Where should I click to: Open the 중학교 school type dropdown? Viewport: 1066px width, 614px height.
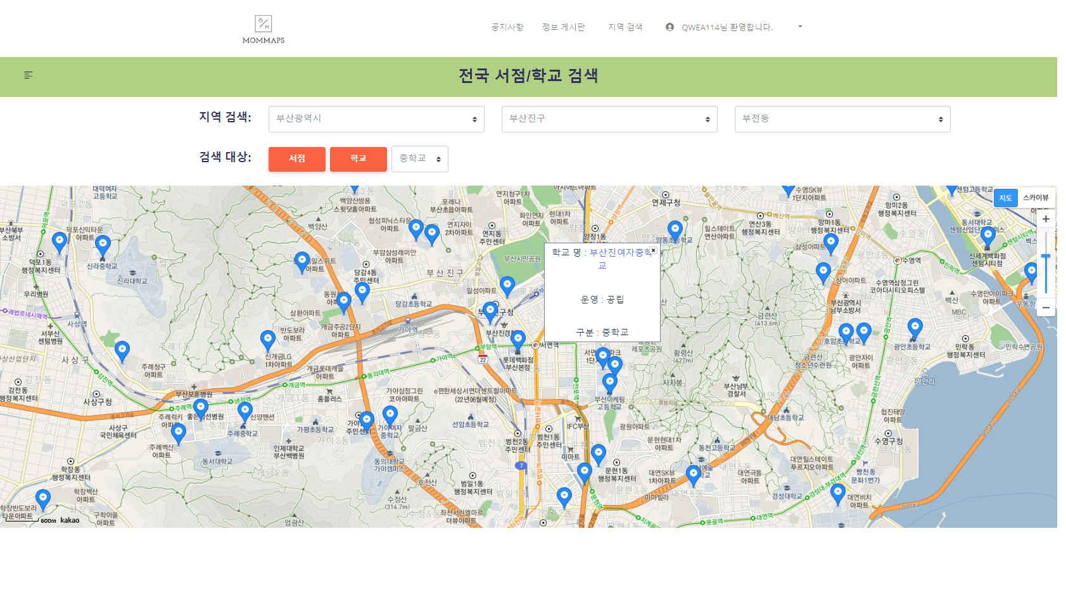click(419, 159)
